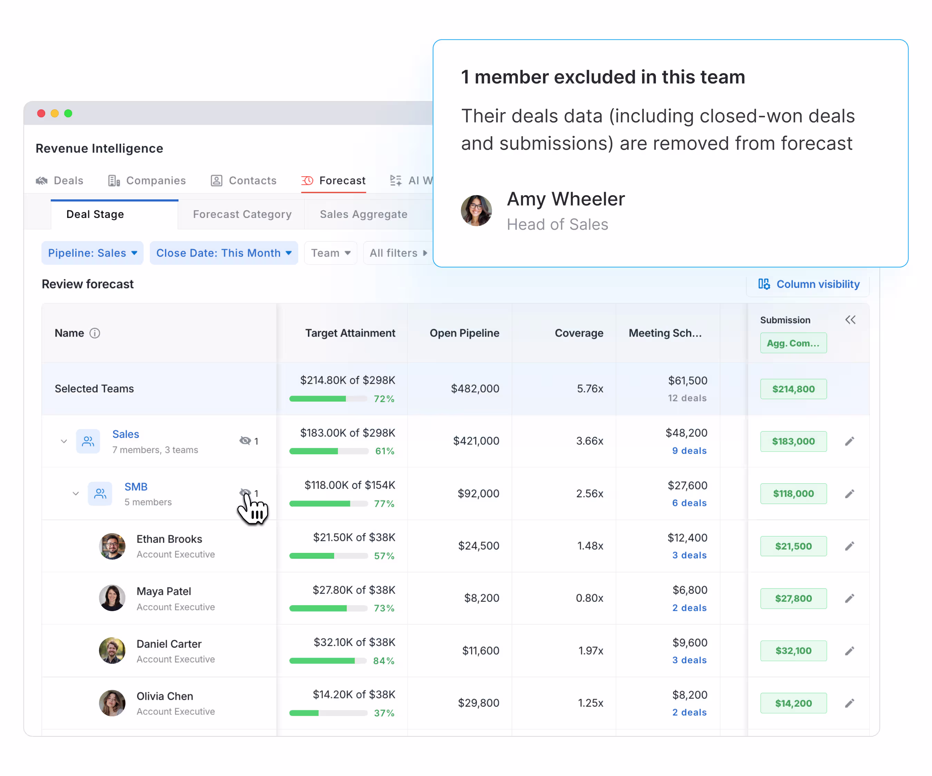The height and width of the screenshot is (776, 932).
Task: Click the Agg. Com... submission tag
Action: tap(793, 343)
